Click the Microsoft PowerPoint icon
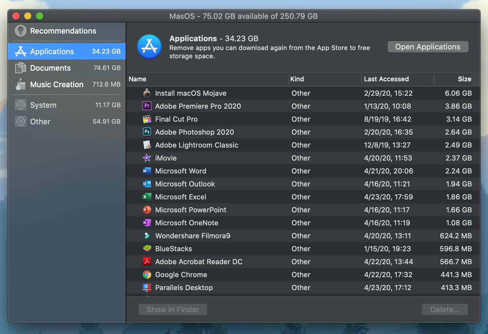The height and width of the screenshot is (334, 488). (x=147, y=210)
